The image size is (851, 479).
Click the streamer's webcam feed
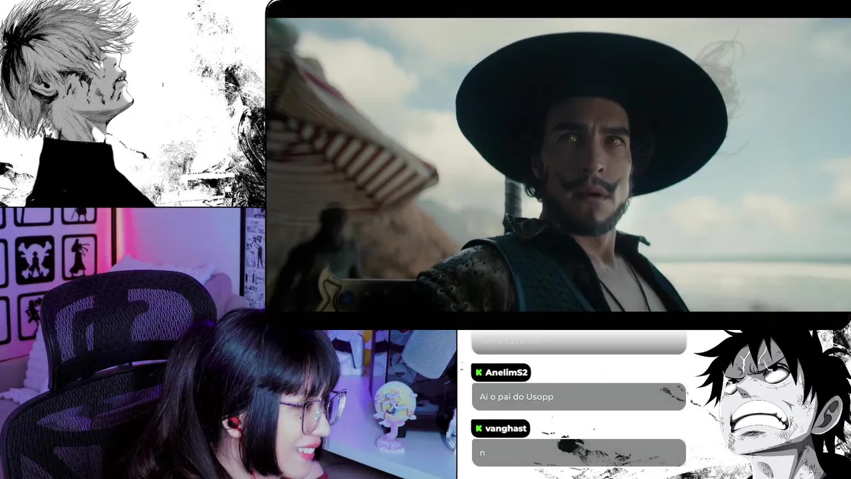pos(228,343)
